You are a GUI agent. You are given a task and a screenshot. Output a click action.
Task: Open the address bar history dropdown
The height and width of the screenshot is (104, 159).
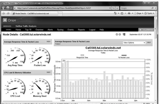pyautogui.click(x=110, y=8)
